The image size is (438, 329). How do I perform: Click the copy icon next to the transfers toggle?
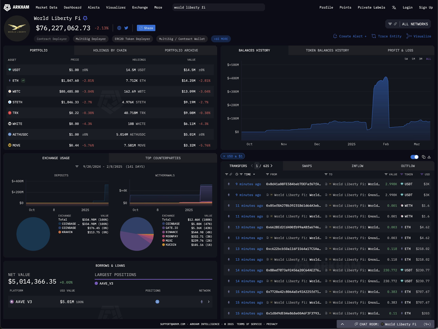tap(423, 157)
